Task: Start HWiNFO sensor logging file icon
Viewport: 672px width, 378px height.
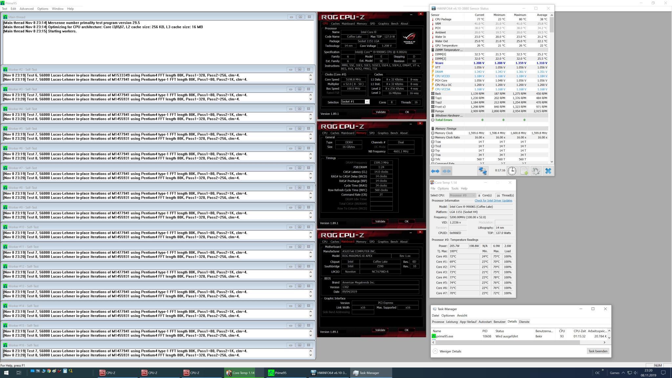Action: (524, 171)
